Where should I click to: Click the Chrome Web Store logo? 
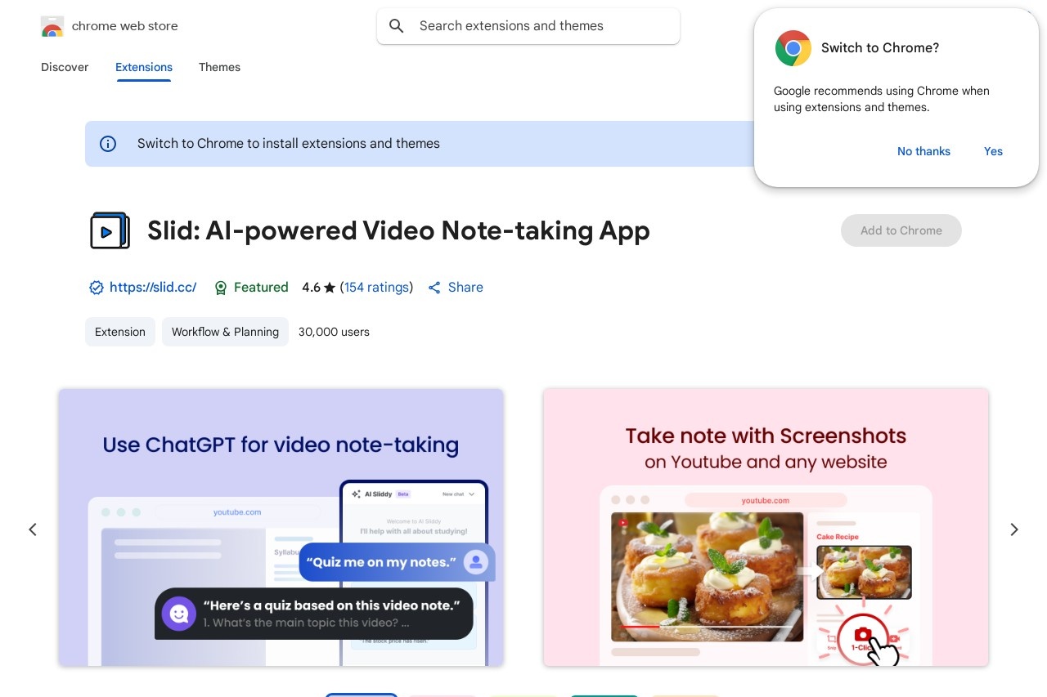[52, 26]
